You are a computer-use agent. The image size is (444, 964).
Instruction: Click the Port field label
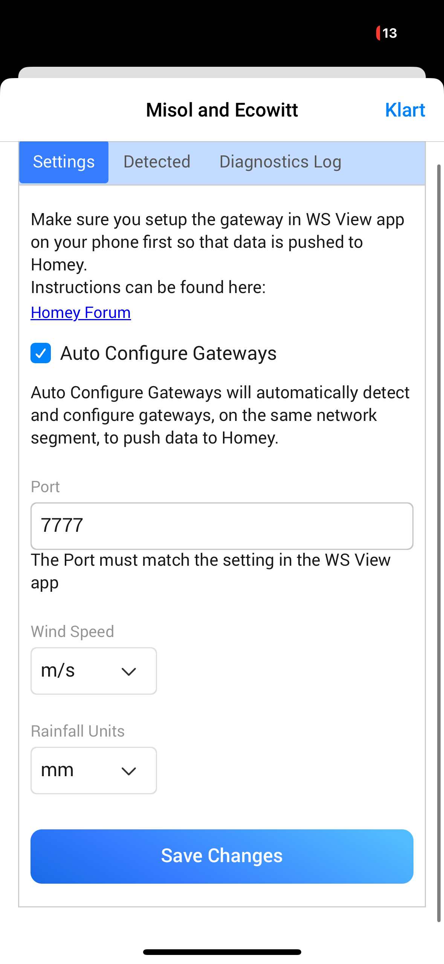tap(45, 487)
